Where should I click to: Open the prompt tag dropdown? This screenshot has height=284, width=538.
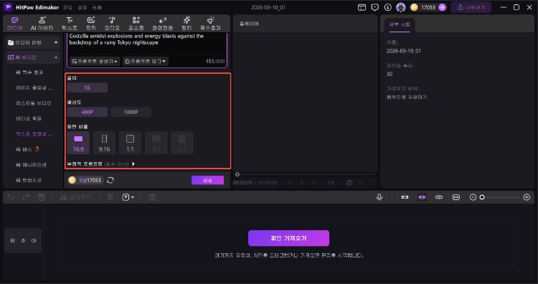146,62
